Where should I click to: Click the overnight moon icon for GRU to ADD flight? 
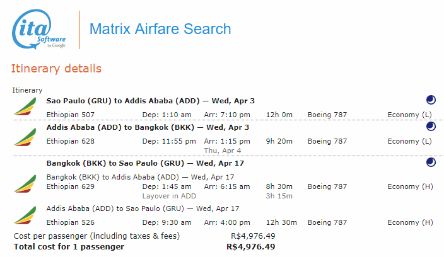[431, 100]
